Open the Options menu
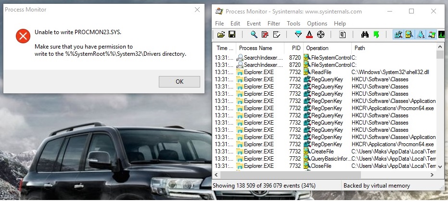The image size is (448, 202). (x=317, y=24)
